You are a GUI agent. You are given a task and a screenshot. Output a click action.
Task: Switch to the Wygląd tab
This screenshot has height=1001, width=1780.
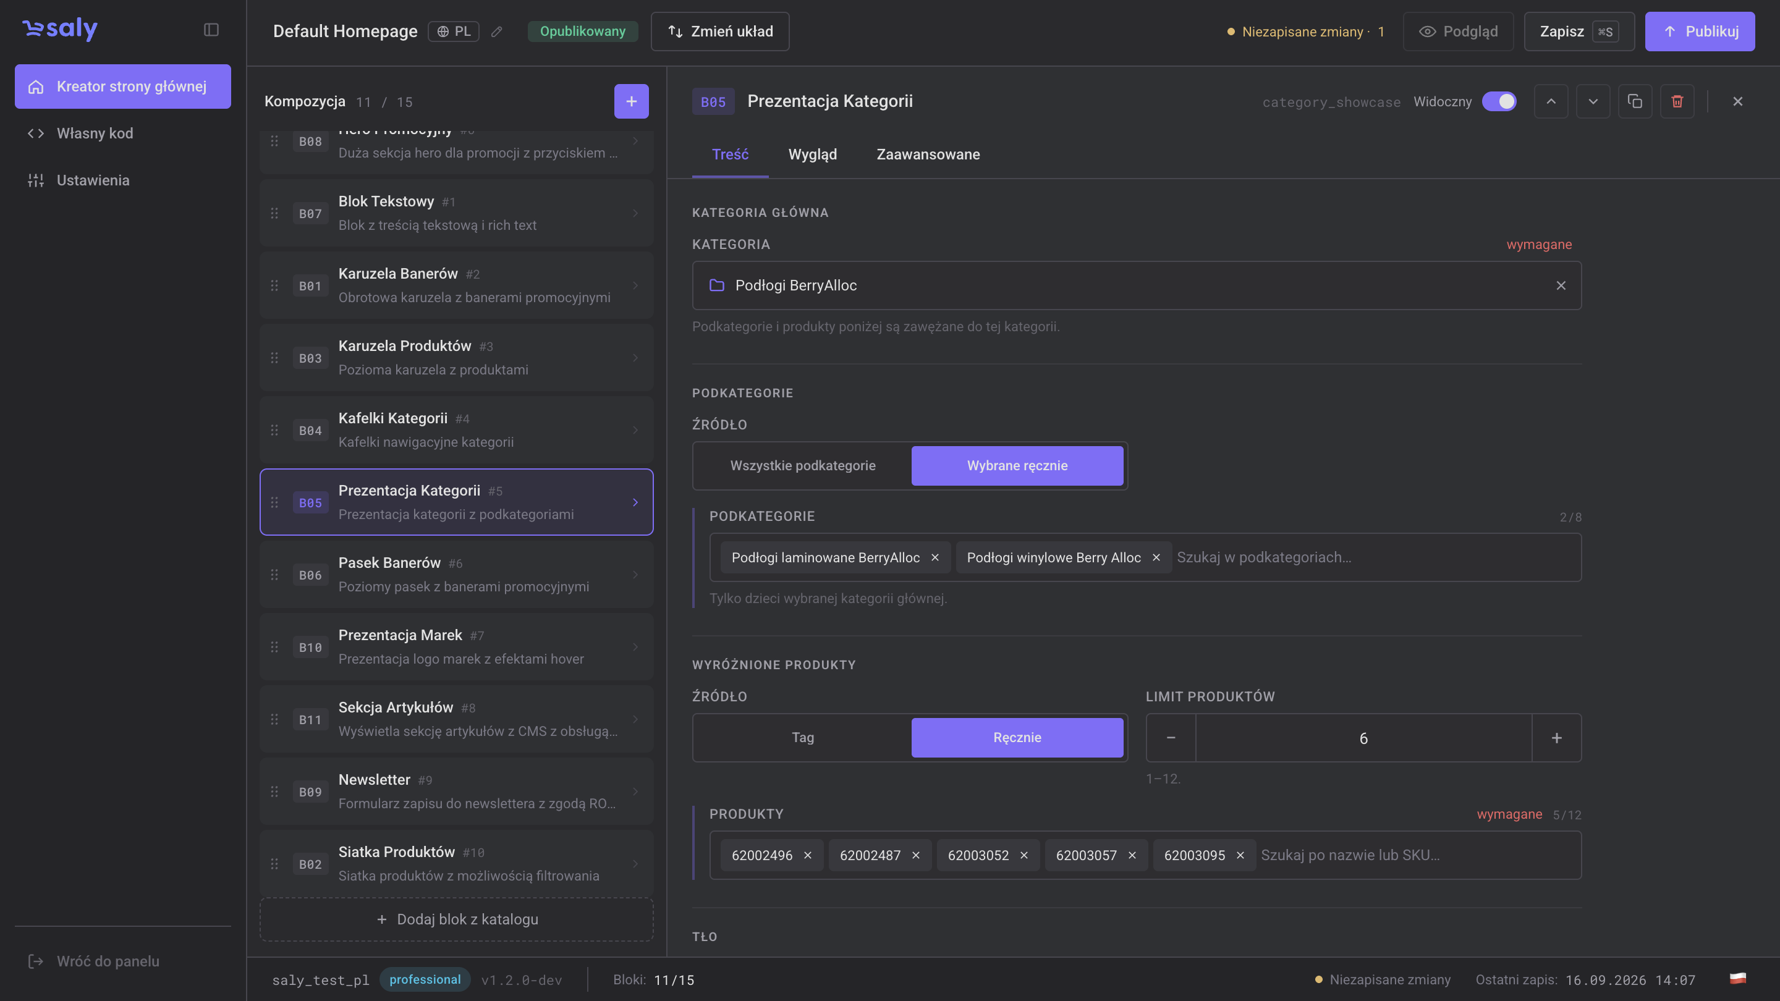pos(813,154)
